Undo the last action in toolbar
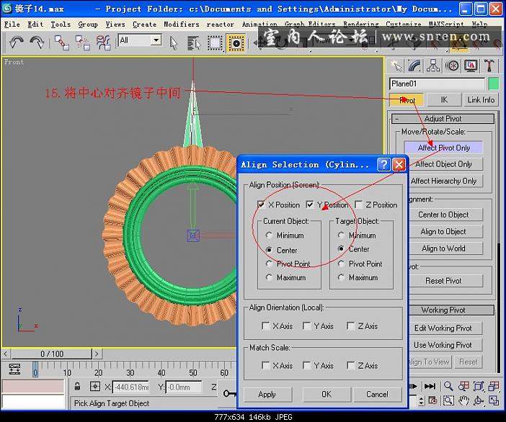The width and height of the screenshot is (506, 422). (16, 42)
